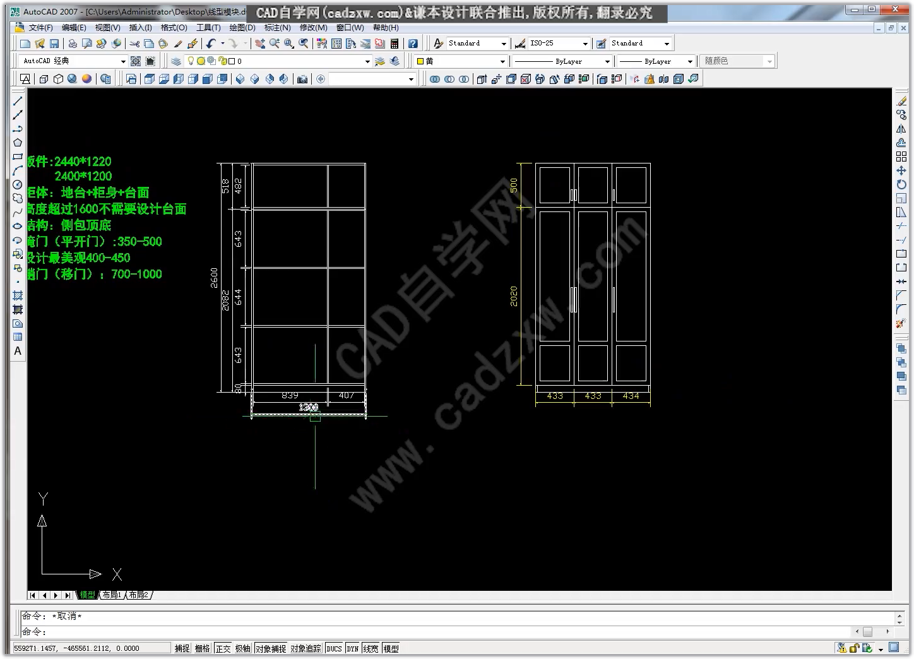Open the 帮助(H) menu
The image size is (914, 659).
tap(386, 28)
